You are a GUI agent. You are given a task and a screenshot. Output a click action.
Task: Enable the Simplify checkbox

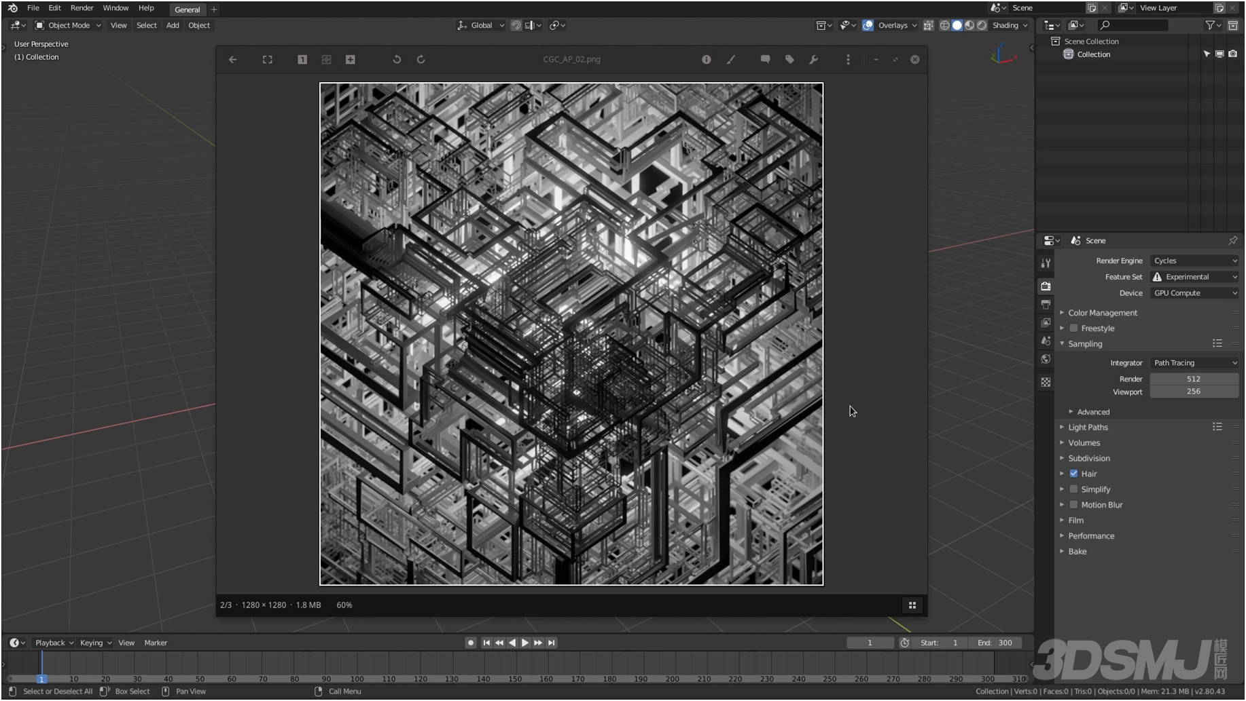coord(1073,489)
